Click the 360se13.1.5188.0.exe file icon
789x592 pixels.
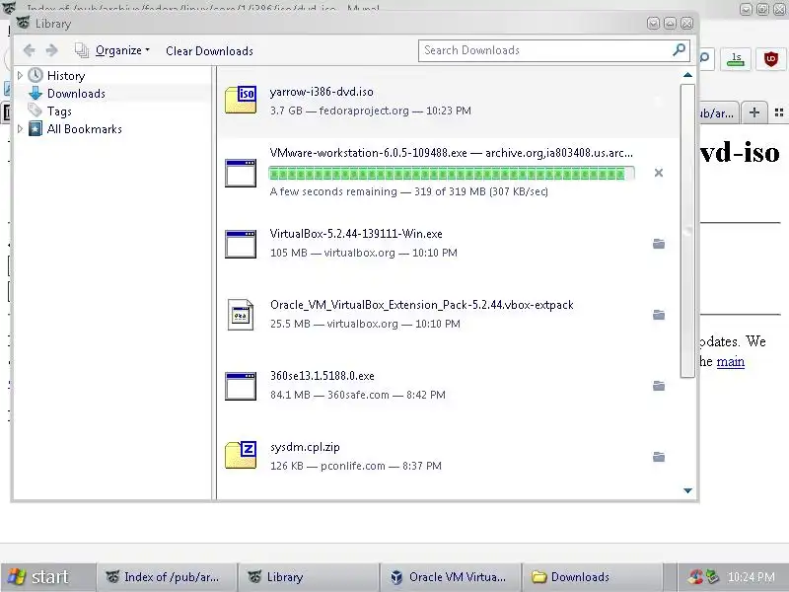(x=241, y=386)
